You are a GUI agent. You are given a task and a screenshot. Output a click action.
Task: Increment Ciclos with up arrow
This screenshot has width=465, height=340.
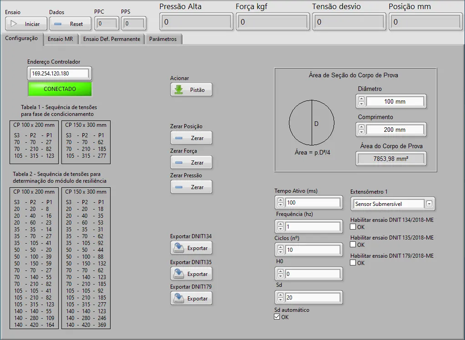pos(280,247)
